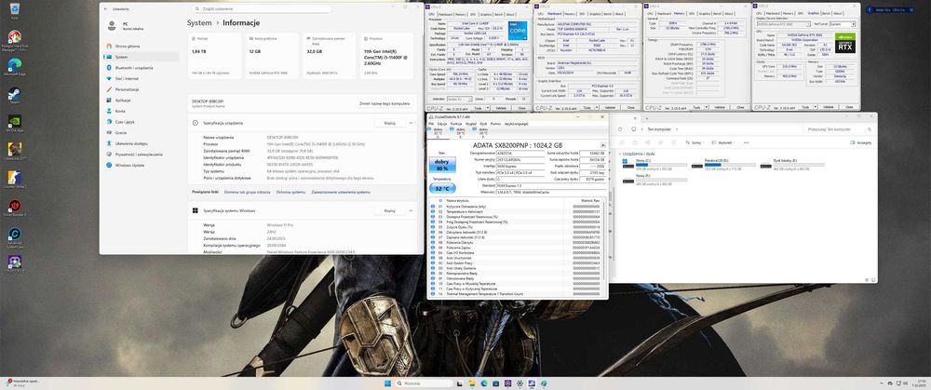Select Dysk lokalny (E:) drive
931x390 pixels.
pos(791,165)
